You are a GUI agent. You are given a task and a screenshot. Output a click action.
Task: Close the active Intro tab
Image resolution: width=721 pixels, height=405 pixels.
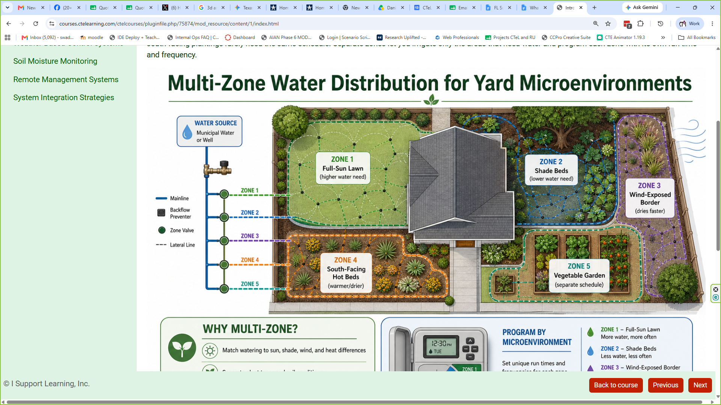(x=581, y=7)
